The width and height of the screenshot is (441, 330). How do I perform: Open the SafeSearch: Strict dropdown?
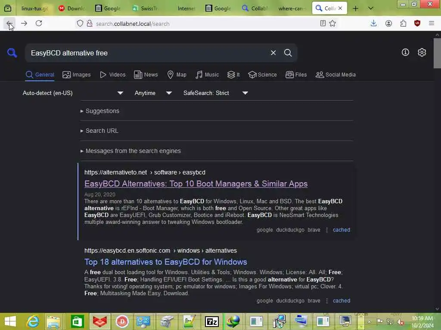(x=215, y=93)
